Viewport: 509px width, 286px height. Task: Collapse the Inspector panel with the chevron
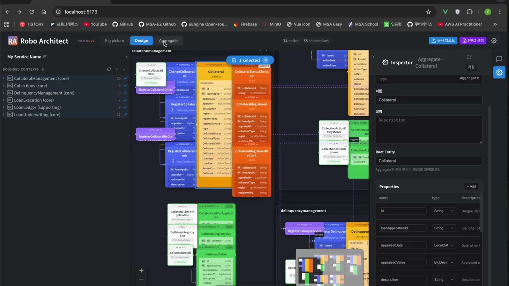373,57
